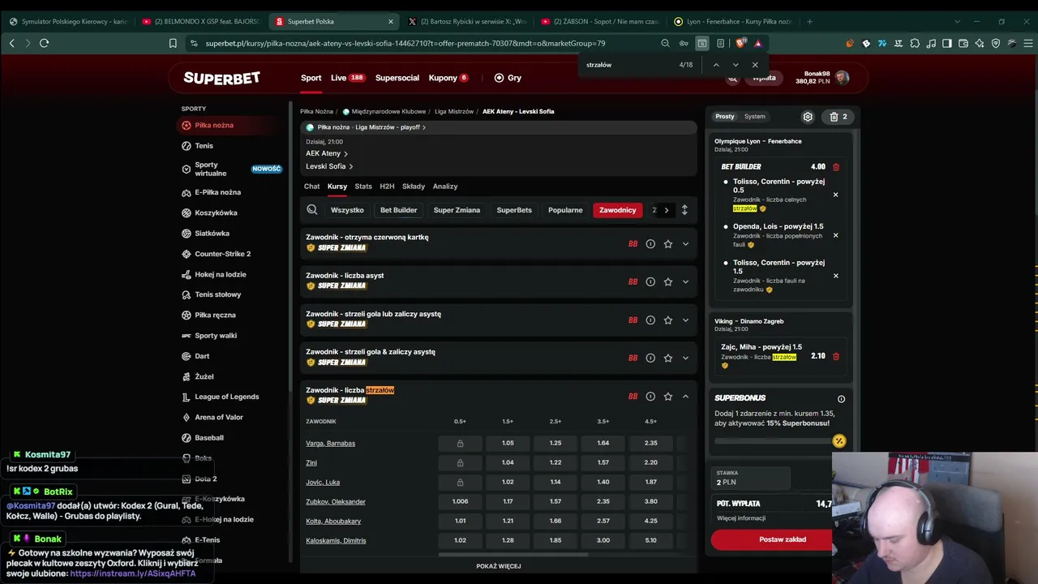Select the Koszykówka basketball icon
The image size is (1038, 584).
187,213
